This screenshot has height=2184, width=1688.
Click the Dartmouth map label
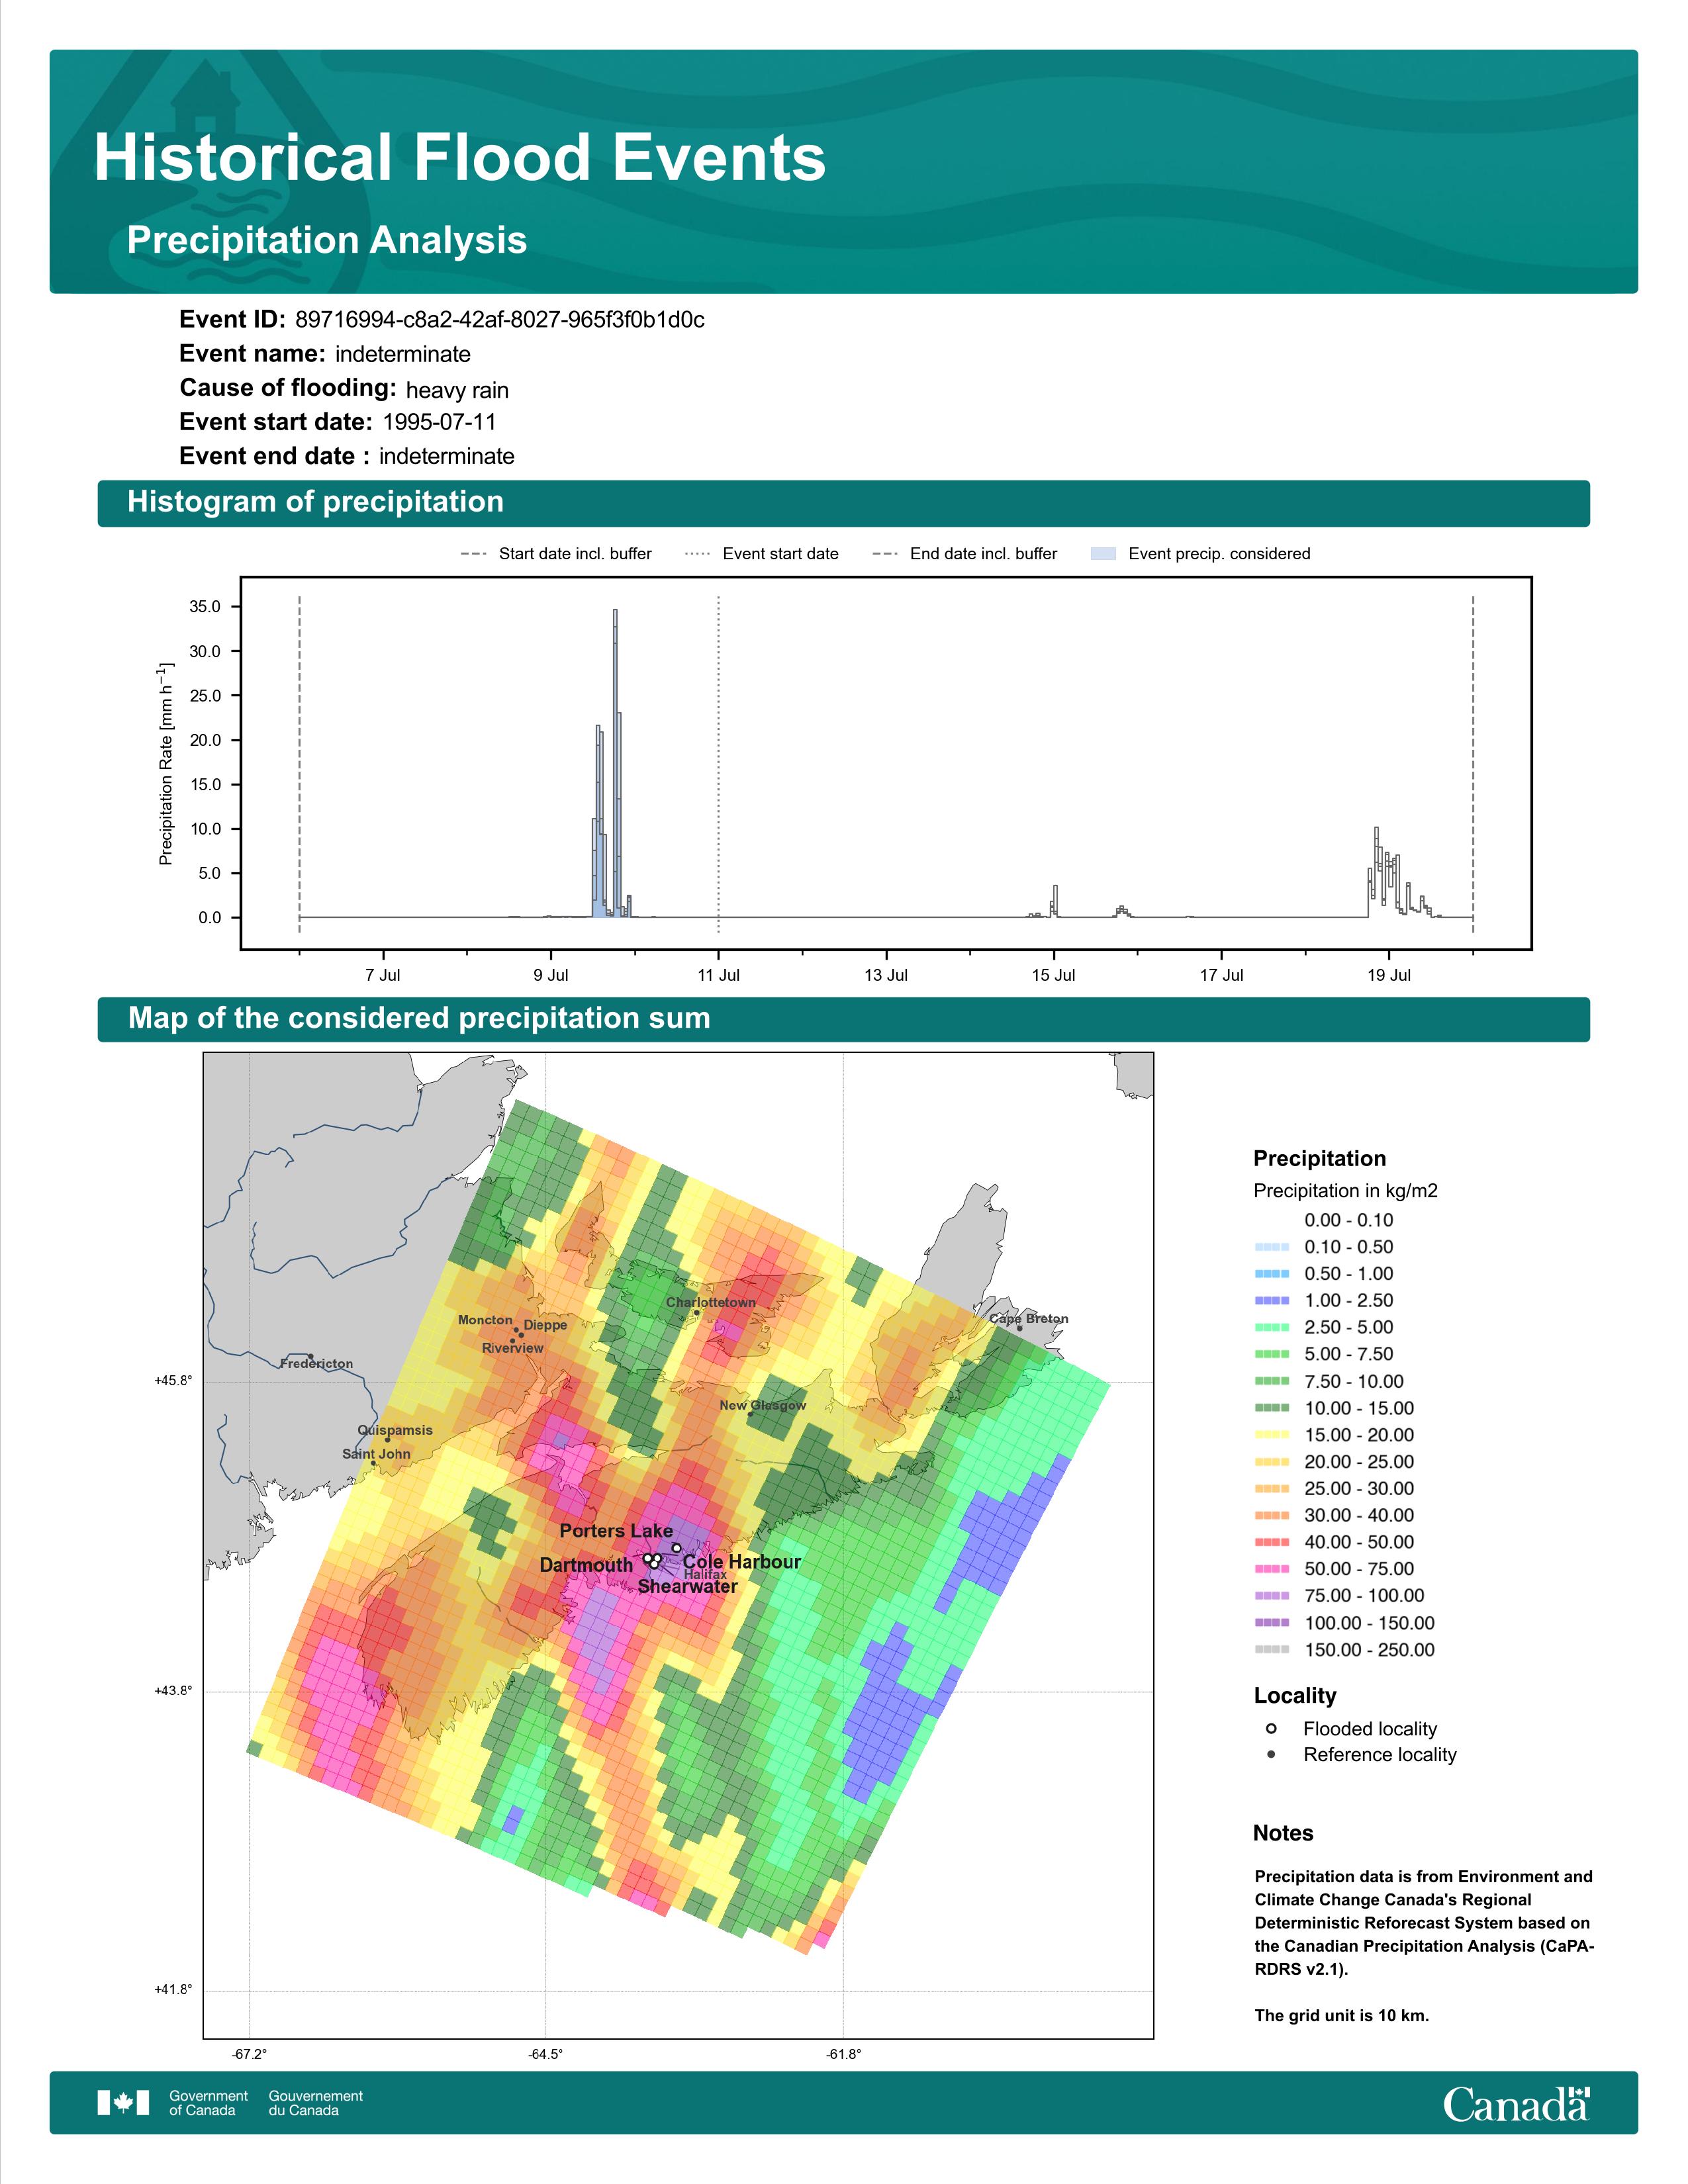586,1565
